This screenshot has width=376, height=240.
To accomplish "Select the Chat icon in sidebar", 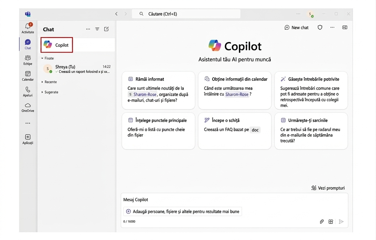I will pyautogui.click(x=28, y=44).
